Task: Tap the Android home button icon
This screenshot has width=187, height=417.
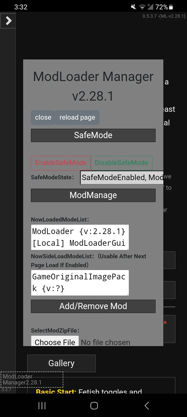Action: point(94,406)
